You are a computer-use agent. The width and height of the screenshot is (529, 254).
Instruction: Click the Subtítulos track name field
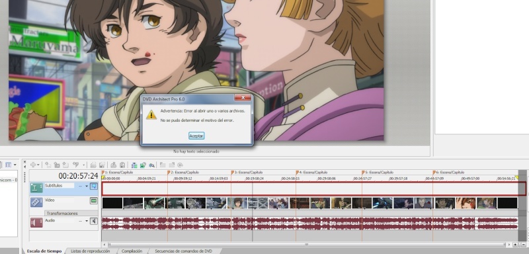click(60, 185)
